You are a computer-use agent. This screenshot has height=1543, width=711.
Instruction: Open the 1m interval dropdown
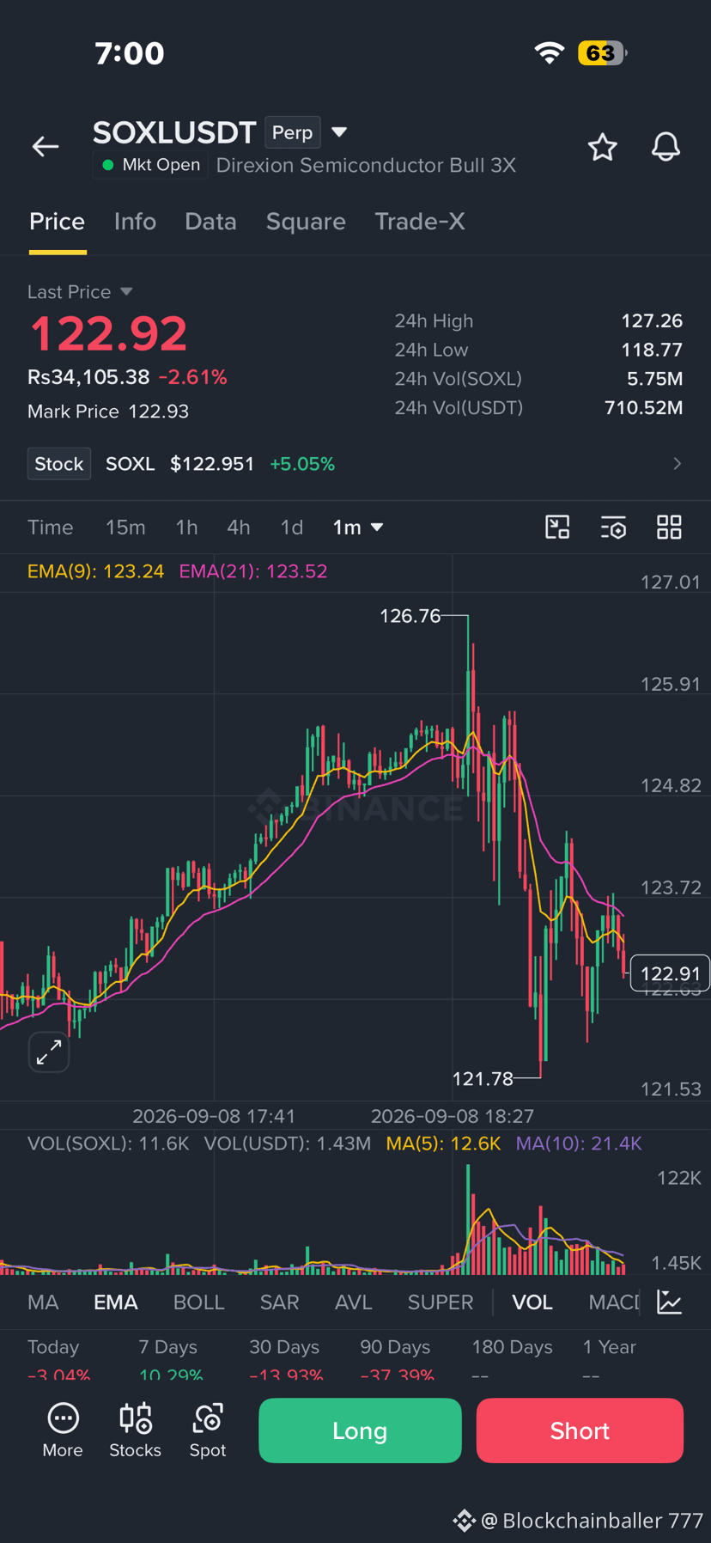click(358, 528)
